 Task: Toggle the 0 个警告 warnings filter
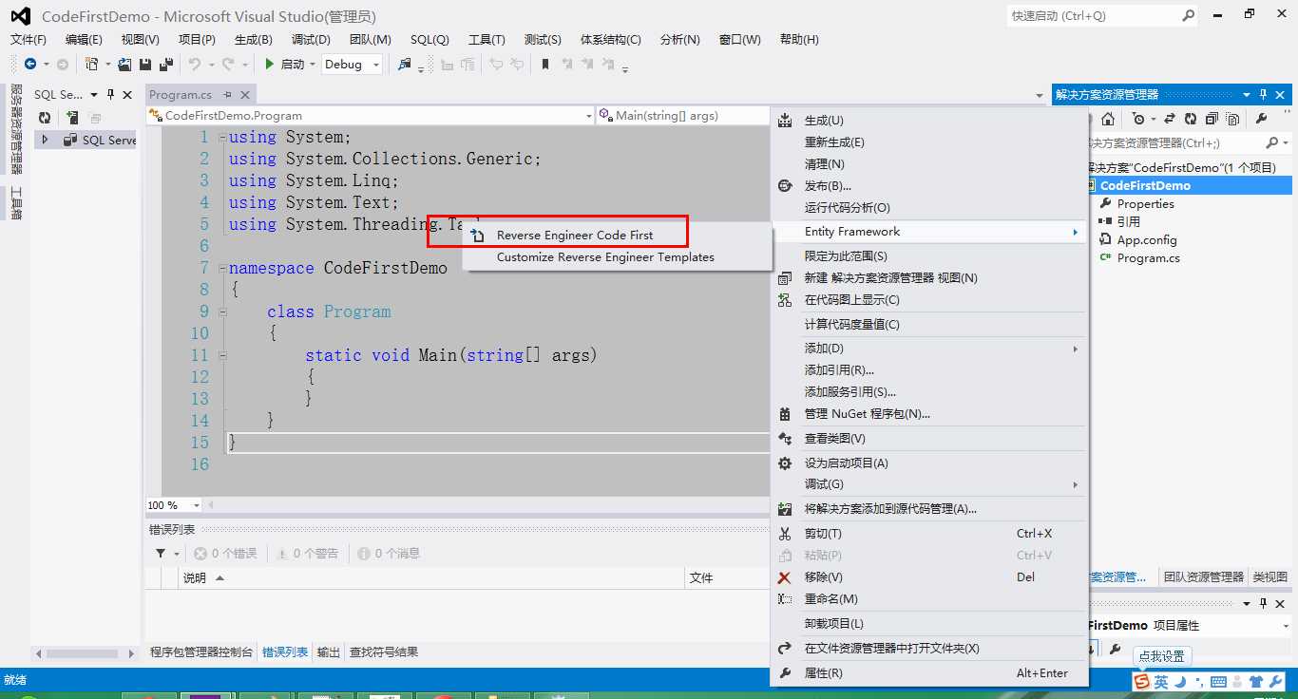click(307, 553)
